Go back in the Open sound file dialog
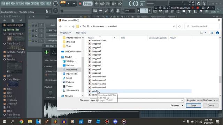The image size is (223, 125). point(60,26)
